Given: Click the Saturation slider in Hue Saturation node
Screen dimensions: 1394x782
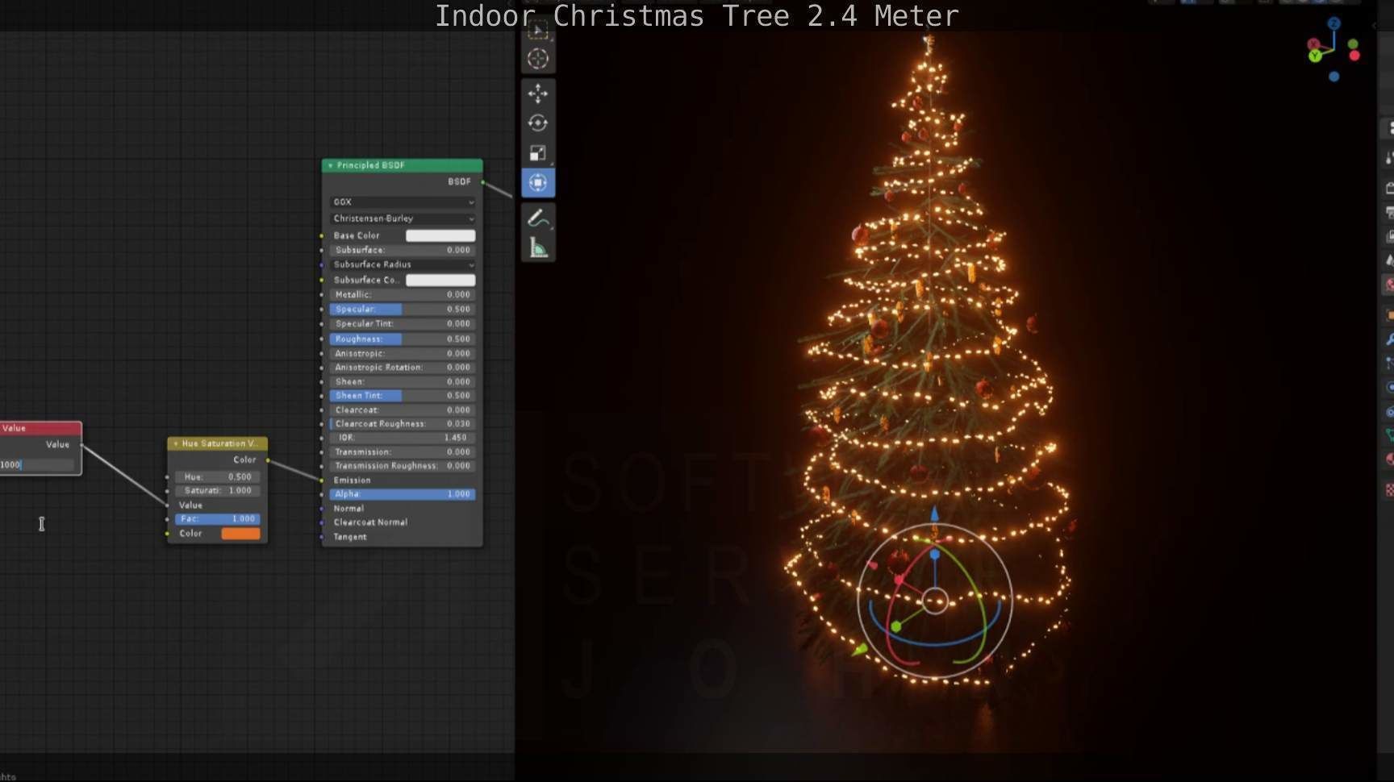Looking at the screenshot, I should [218, 491].
